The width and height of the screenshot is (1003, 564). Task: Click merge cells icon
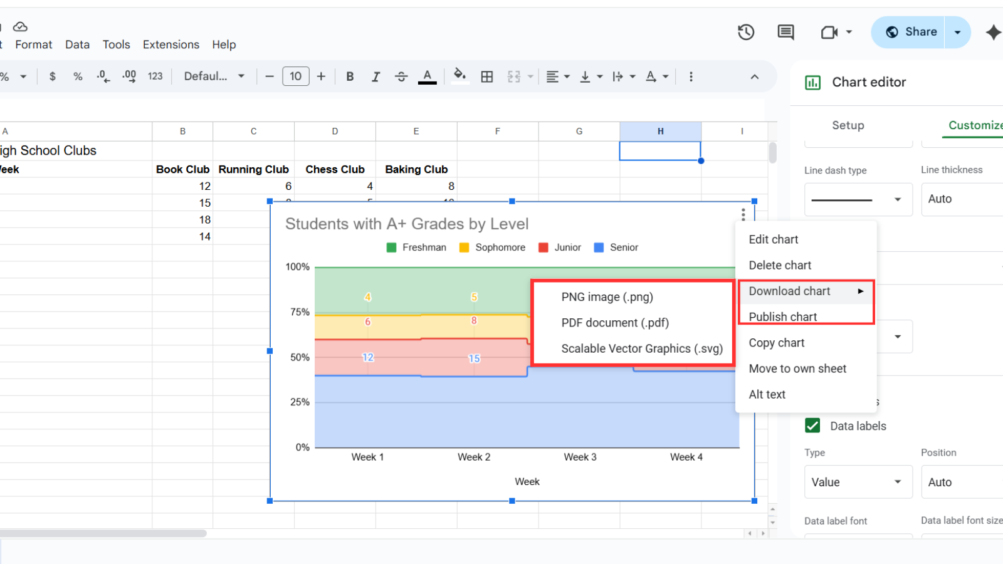coord(514,76)
